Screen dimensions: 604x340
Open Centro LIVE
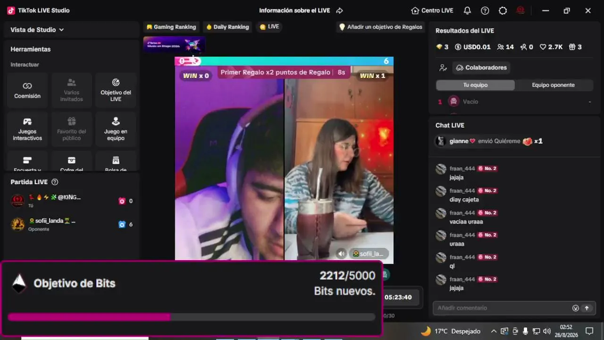coord(432,10)
